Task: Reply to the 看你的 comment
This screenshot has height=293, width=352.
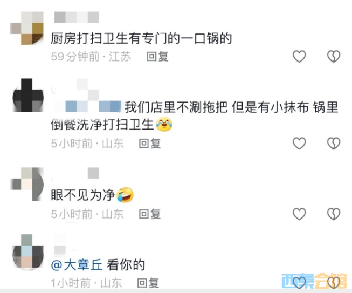Action: tap(148, 283)
